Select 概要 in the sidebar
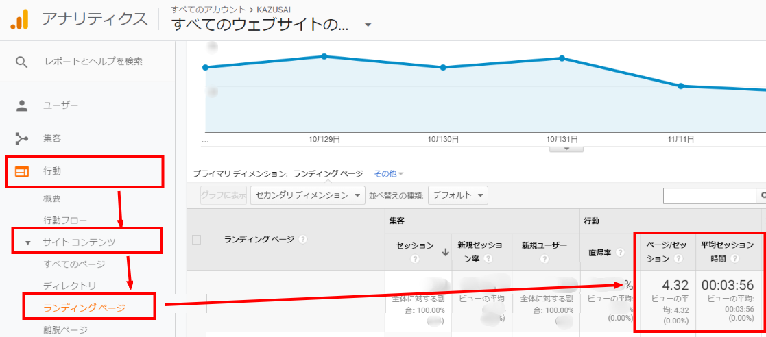766x337 pixels. [x=52, y=199]
